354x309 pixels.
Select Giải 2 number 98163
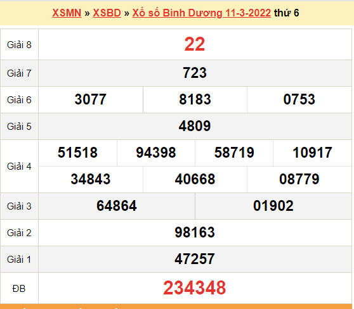pyautogui.click(x=195, y=232)
